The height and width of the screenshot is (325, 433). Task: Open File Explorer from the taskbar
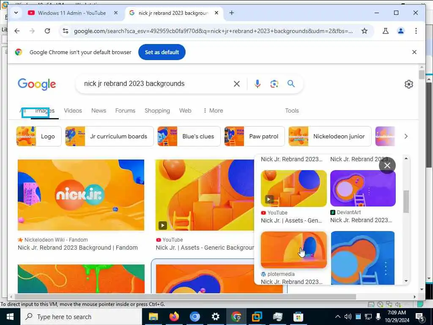point(153,317)
